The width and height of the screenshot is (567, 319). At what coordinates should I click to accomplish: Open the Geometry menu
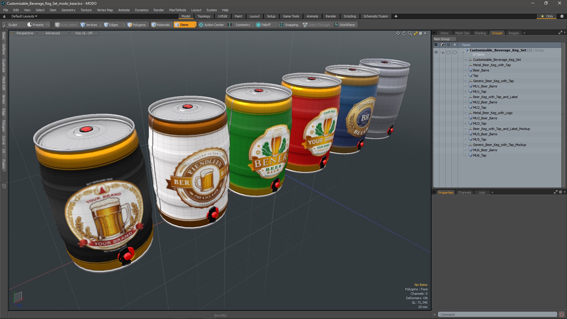68,10
